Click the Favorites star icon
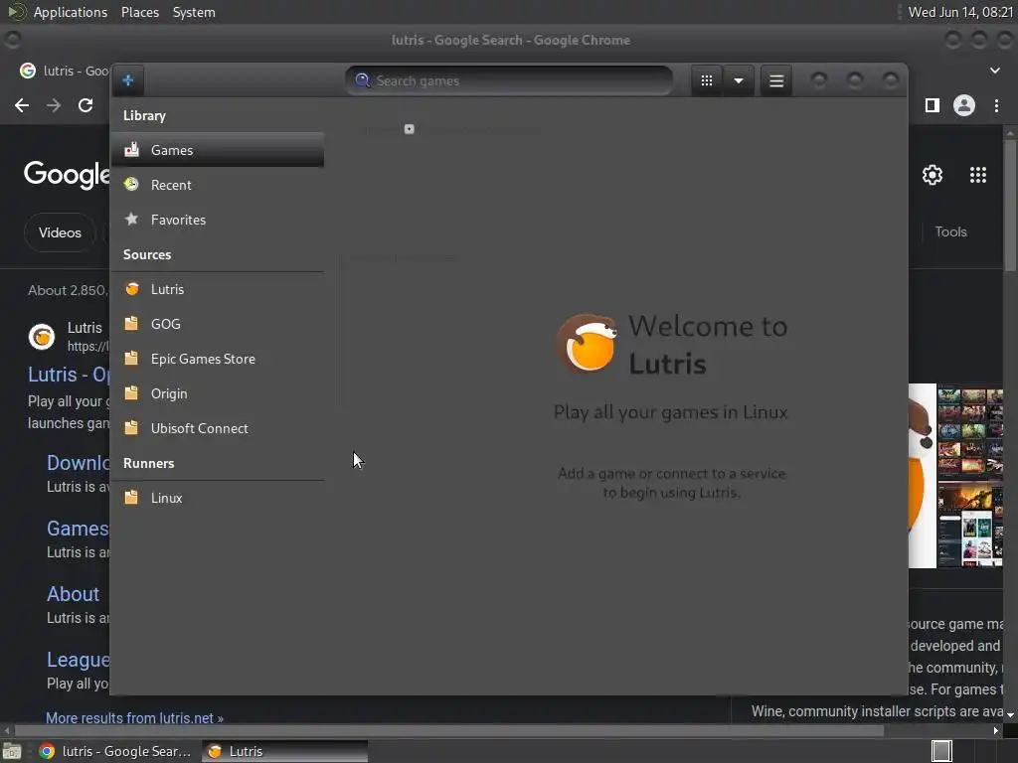This screenshot has height=763, width=1018. point(132,219)
